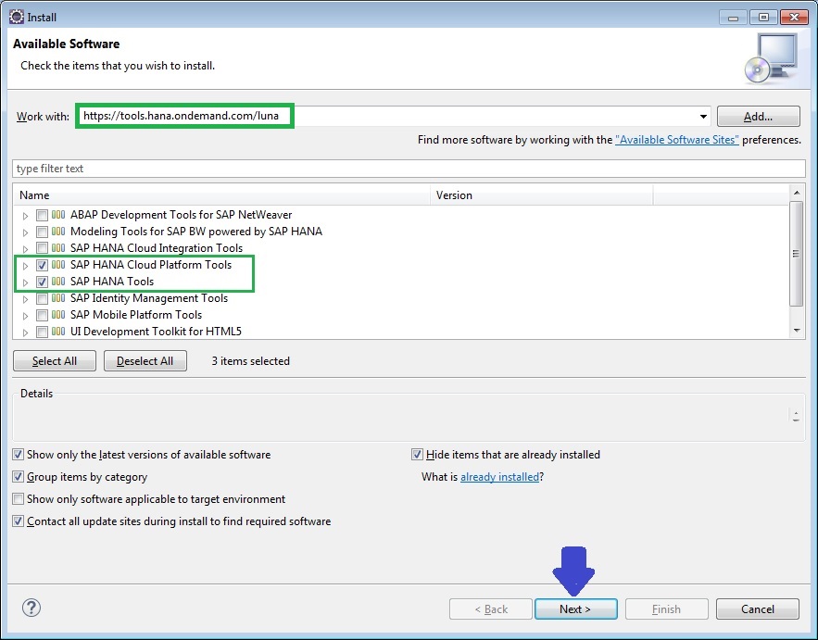Viewport: 818px width, 640px height.
Task: Select the SAP HANA Tools row label
Action: click(112, 282)
